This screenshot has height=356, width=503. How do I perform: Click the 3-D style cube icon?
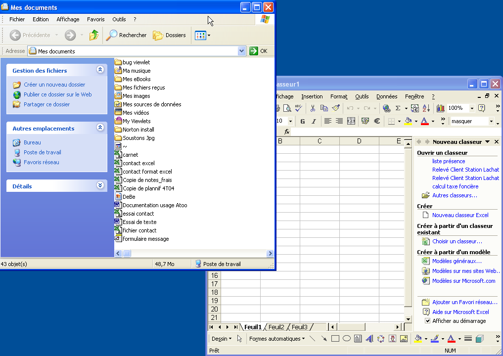tap(480, 339)
